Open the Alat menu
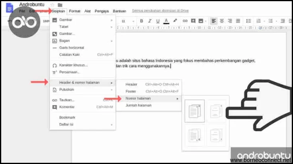 click(x=88, y=11)
